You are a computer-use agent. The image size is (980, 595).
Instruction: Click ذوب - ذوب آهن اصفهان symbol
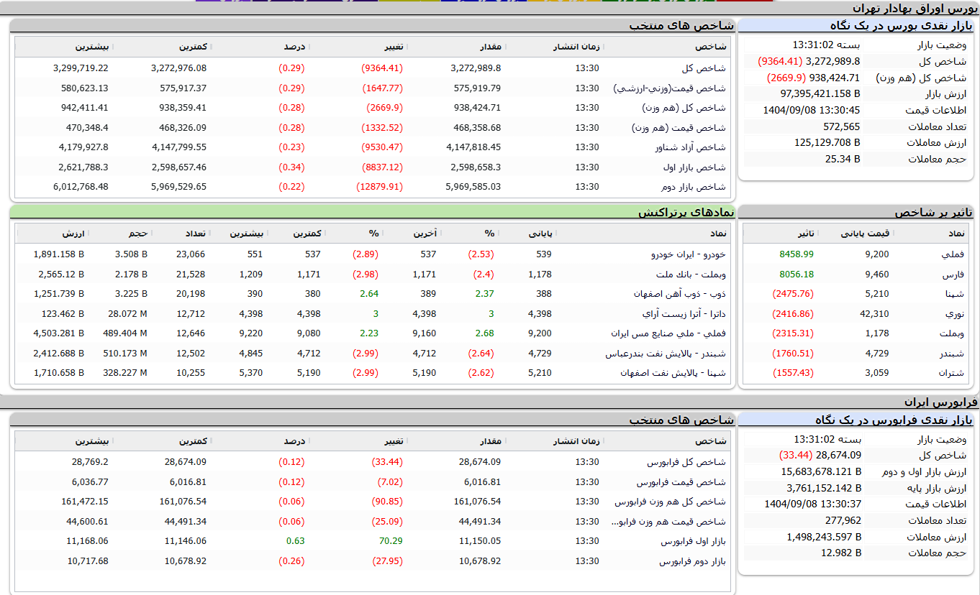[679, 294]
